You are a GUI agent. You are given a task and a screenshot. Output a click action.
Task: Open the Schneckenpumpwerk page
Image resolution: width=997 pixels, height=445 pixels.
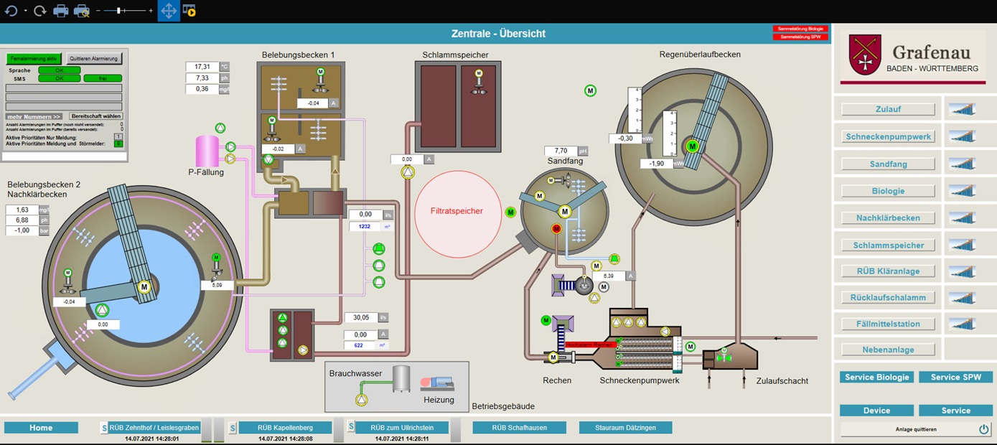888,136
